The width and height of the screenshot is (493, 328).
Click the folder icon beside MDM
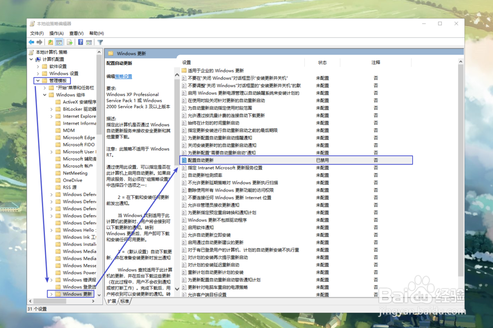tap(58, 131)
